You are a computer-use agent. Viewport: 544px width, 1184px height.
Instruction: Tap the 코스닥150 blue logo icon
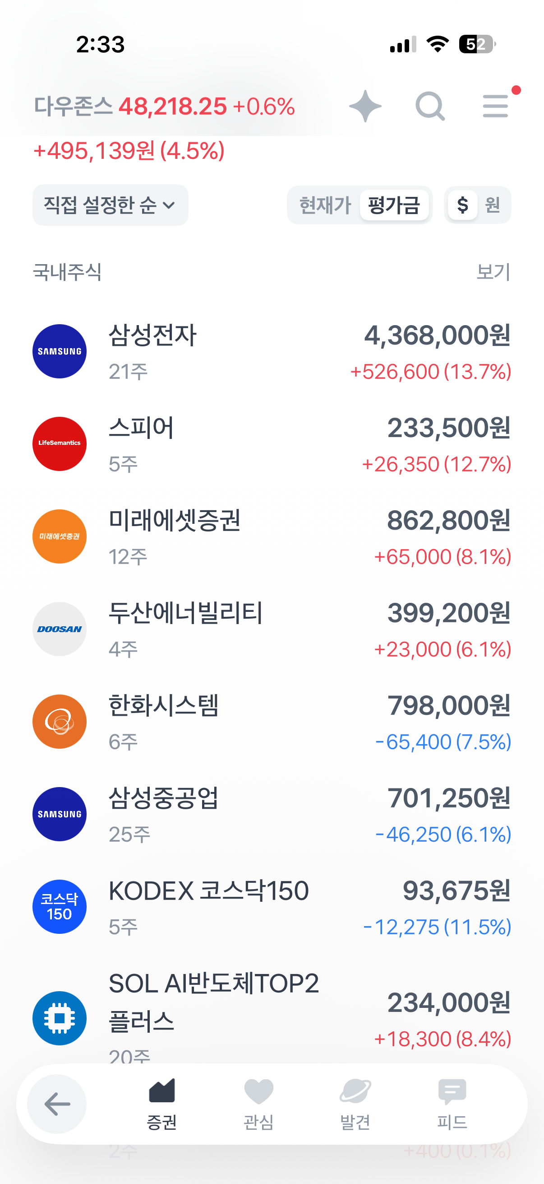point(60,906)
